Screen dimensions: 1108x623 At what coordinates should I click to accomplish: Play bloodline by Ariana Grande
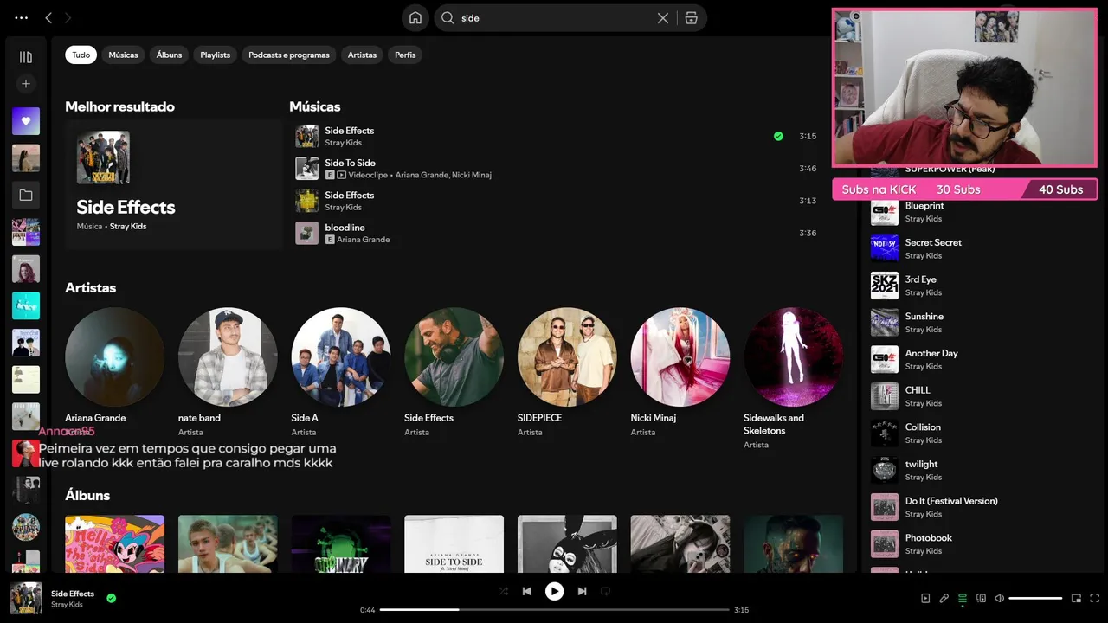(x=556, y=234)
